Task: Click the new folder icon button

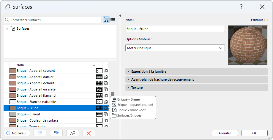Action: tap(56, 133)
